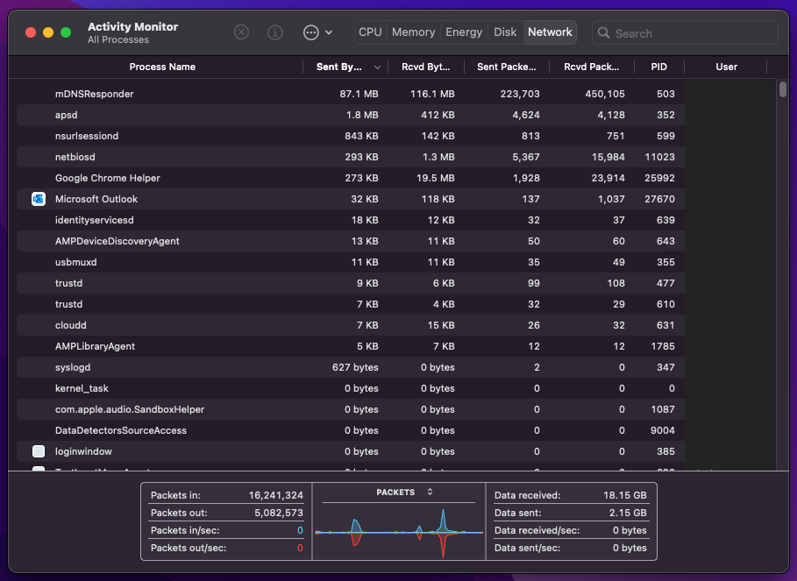Click the All Processes subtitle

pyautogui.click(x=117, y=39)
